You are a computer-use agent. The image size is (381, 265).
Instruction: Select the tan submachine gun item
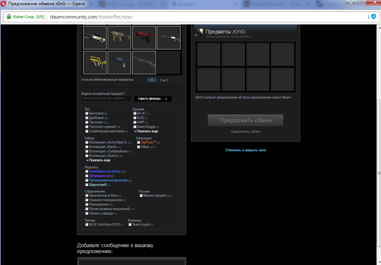pyautogui.click(x=119, y=38)
